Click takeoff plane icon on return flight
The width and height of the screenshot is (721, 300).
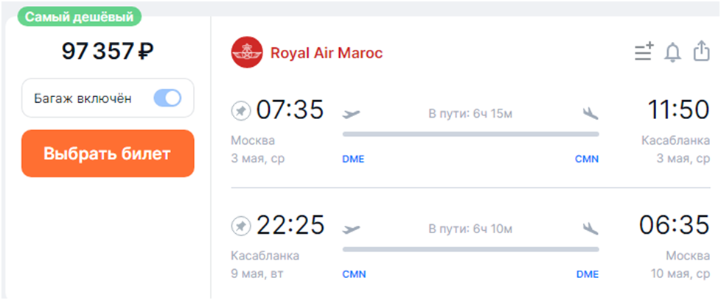[352, 228]
